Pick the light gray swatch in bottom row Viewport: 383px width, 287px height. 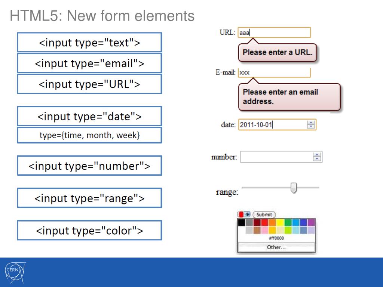click(x=249, y=230)
